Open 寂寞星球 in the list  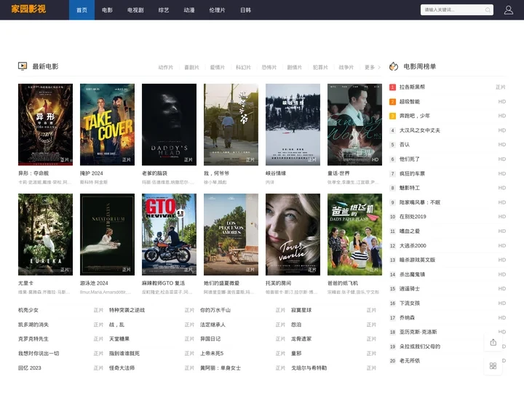[x=301, y=310]
